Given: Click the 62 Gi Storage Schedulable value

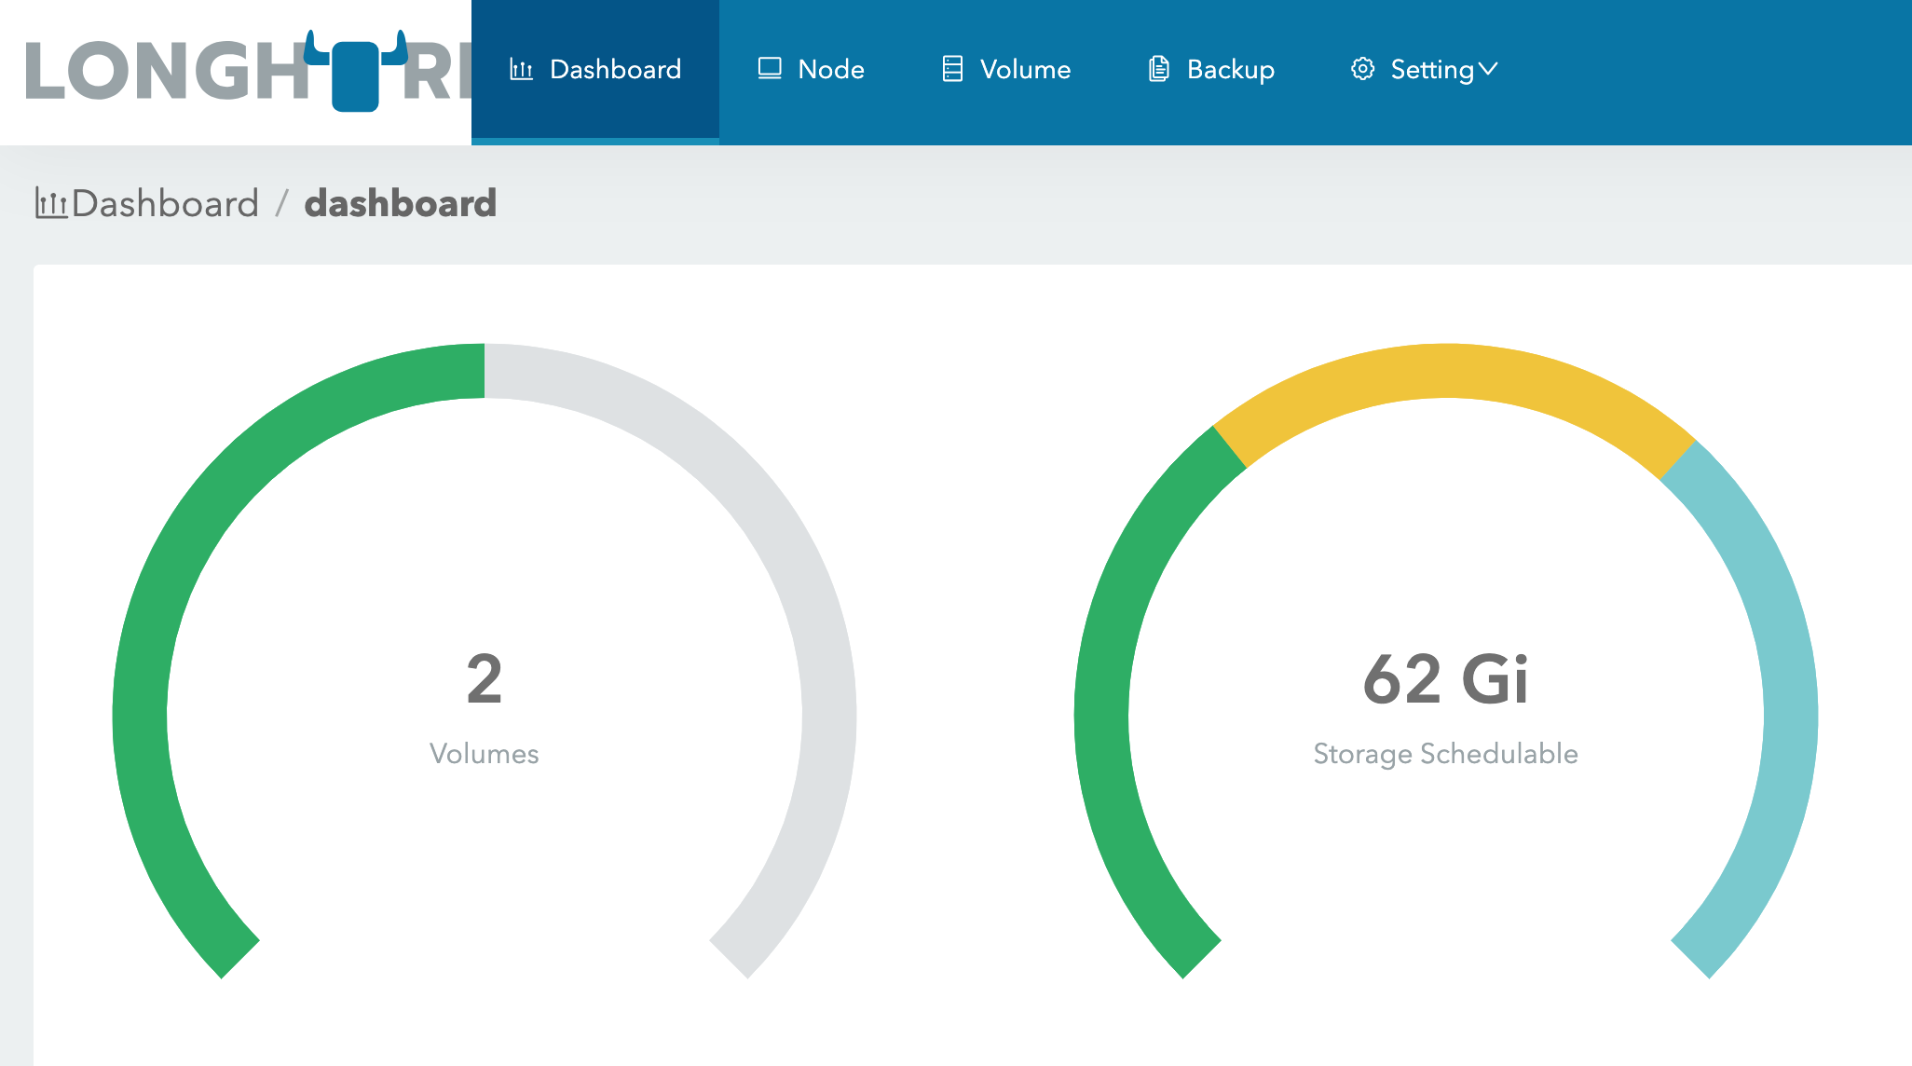Looking at the screenshot, I should pos(1445,679).
